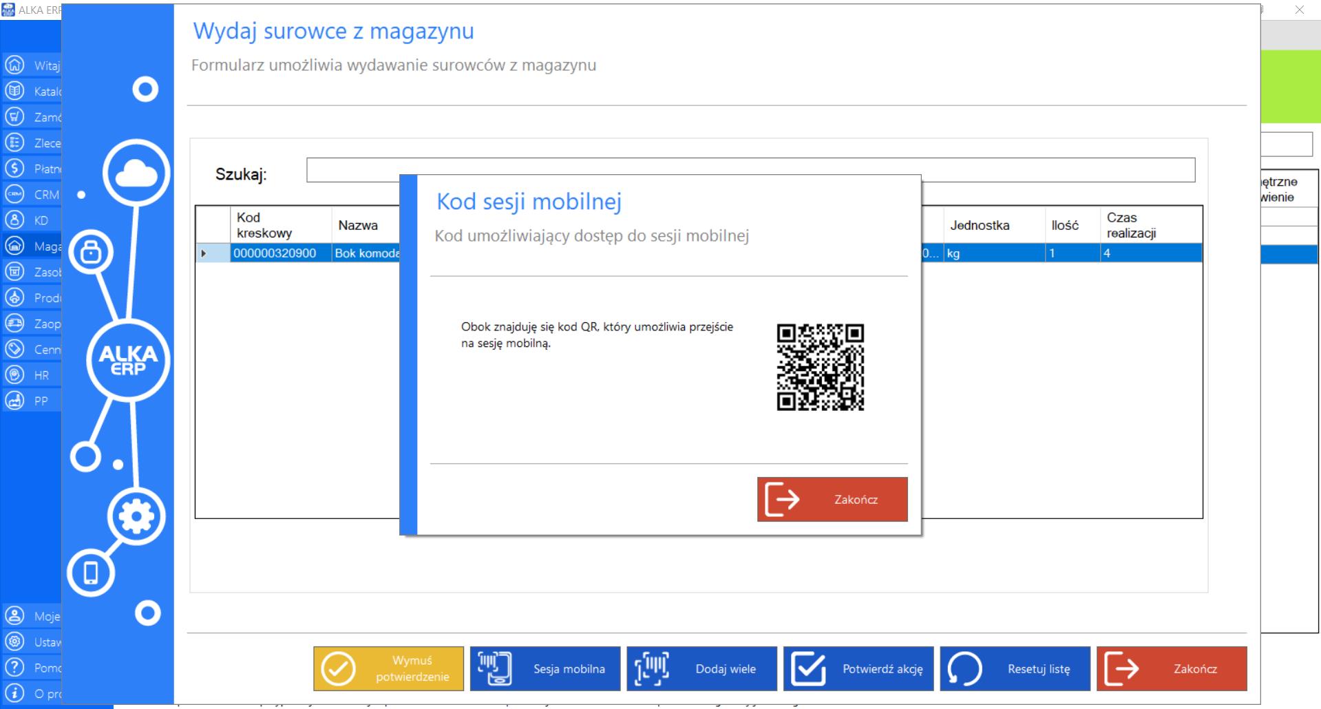
Task: Click the Jednostka column header
Action: point(994,225)
